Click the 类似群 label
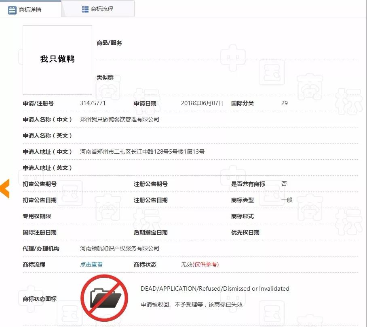The image size is (367, 327). (105, 77)
